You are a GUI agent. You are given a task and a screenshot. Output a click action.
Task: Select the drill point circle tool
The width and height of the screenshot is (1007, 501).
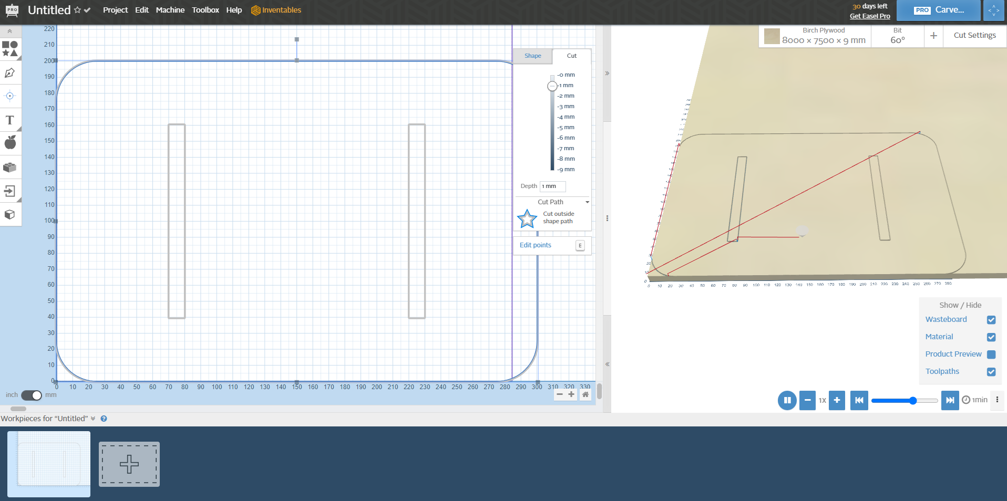click(10, 96)
